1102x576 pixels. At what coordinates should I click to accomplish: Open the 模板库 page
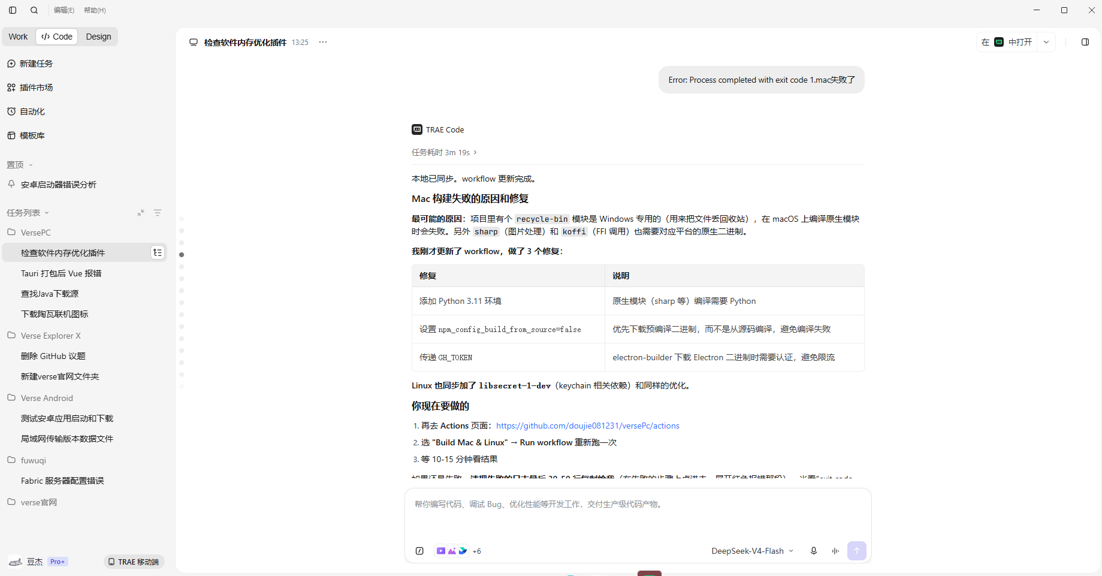(32, 135)
